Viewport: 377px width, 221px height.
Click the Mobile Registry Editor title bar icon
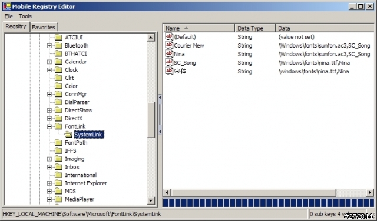[6, 6]
